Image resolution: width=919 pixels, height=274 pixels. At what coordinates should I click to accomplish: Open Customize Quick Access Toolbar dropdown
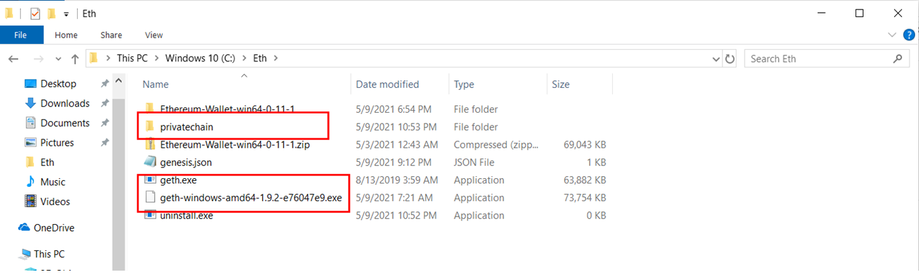click(x=66, y=13)
